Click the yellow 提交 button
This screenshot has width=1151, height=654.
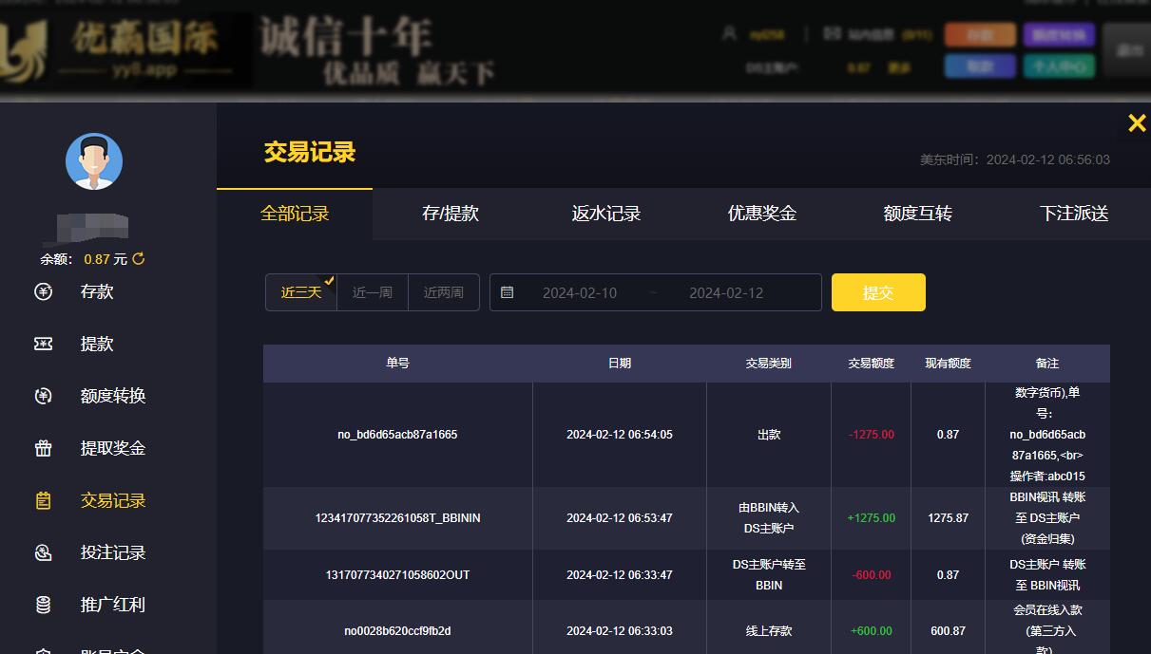878,292
